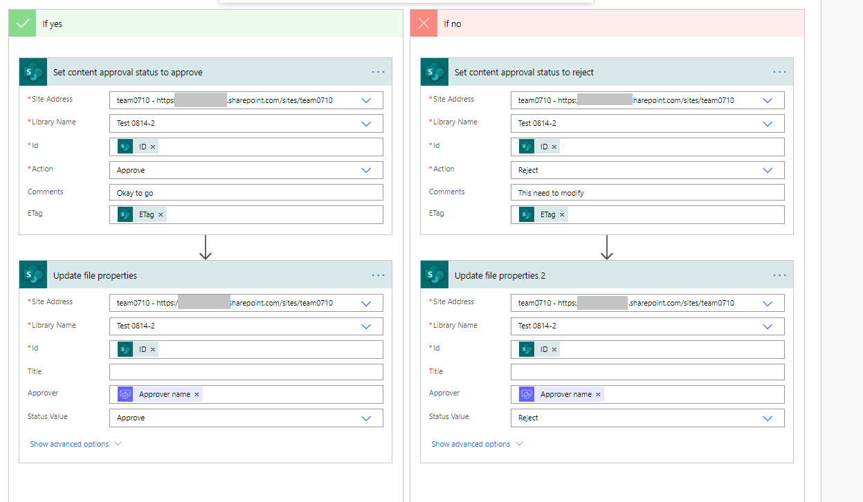Expand Library Name dropdown in 'Update file properties 2'

tap(767, 326)
